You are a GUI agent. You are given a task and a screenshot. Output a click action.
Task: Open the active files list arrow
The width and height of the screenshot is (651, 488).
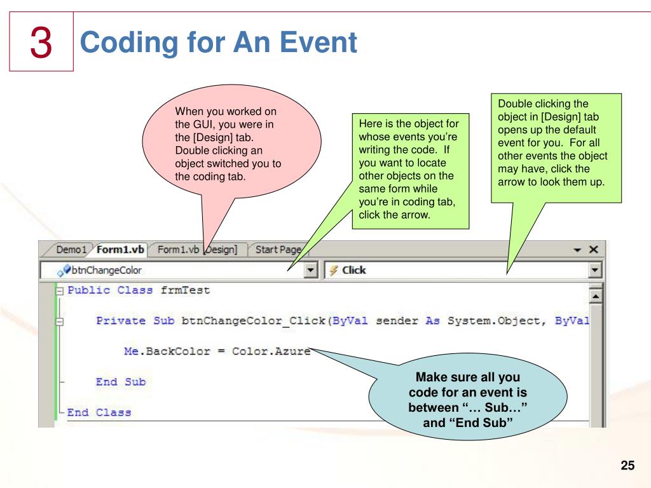pyautogui.click(x=577, y=250)
